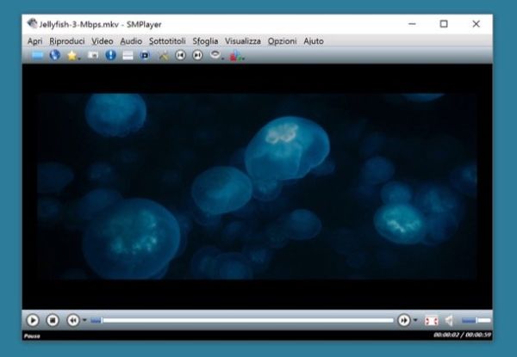Viewport: 517px width, 357px height.
Task: Adjust the volume slider
Action: (476, 320)
